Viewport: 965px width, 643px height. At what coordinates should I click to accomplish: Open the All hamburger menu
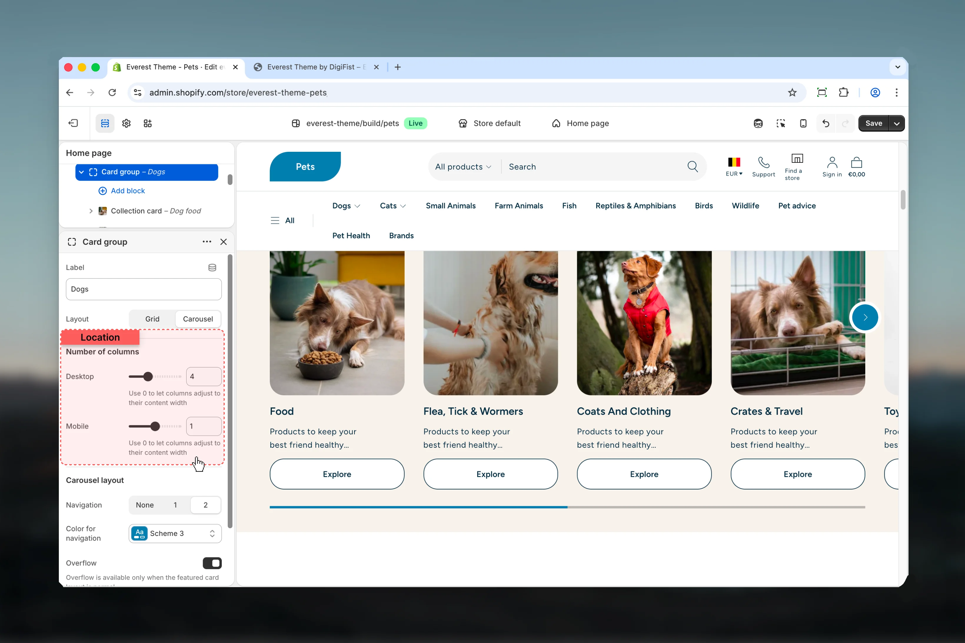pyautogui.click(x=282, y=220)
